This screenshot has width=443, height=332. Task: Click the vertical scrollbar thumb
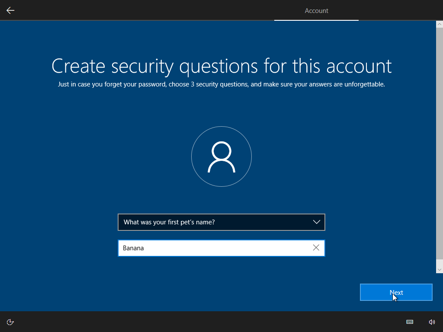coord(439,143)
